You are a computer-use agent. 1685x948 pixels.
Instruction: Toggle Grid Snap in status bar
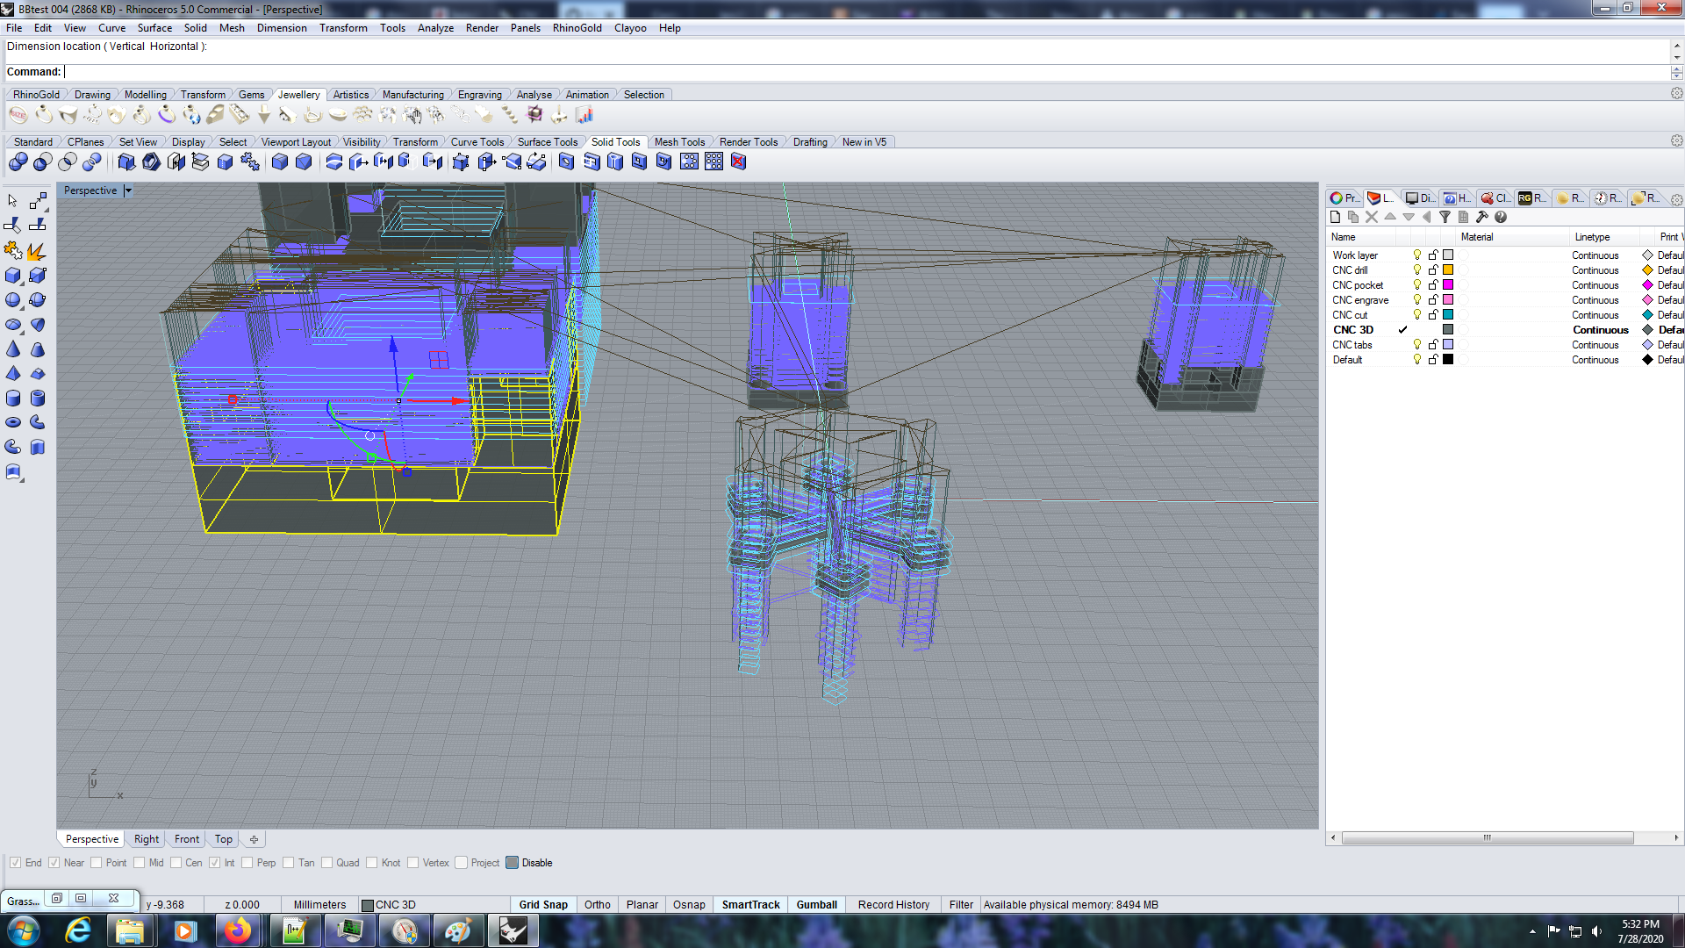click(543, 905)
